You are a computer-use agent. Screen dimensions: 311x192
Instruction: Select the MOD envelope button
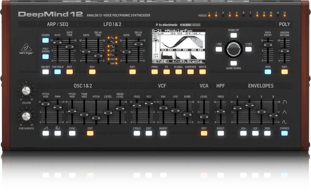pyautogui.click(x=267, y=133)
